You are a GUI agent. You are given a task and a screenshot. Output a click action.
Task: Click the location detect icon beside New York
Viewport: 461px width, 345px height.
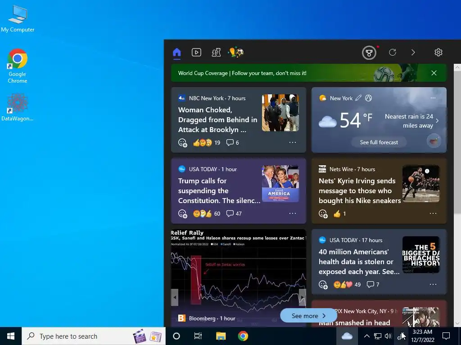(368, 98)
